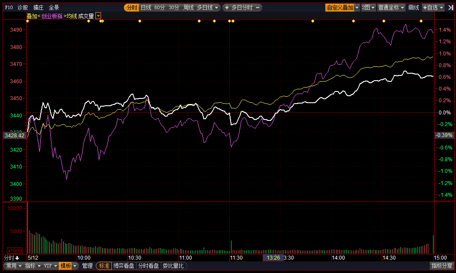
Task: Click the 多日分时 label
Action: click(242, 7)
